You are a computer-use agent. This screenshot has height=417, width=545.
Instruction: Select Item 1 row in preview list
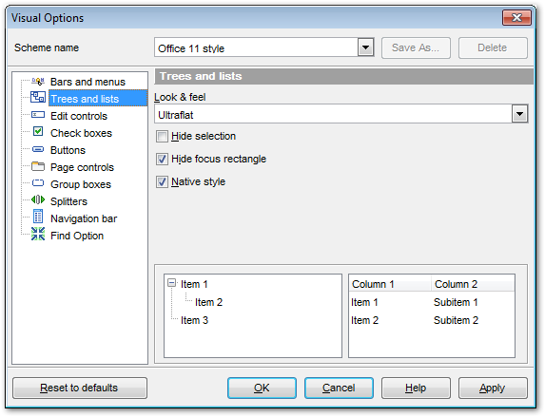[364, 302]
